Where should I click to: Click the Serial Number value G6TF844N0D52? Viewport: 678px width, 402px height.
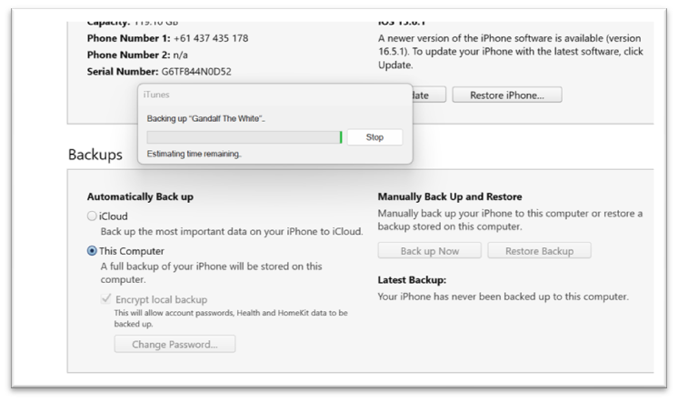pyautogui.click(x=196, y=72)
